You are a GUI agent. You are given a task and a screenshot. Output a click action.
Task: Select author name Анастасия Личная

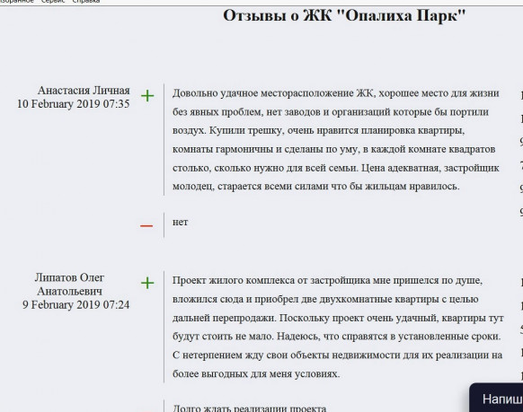[x=84, y=91]
